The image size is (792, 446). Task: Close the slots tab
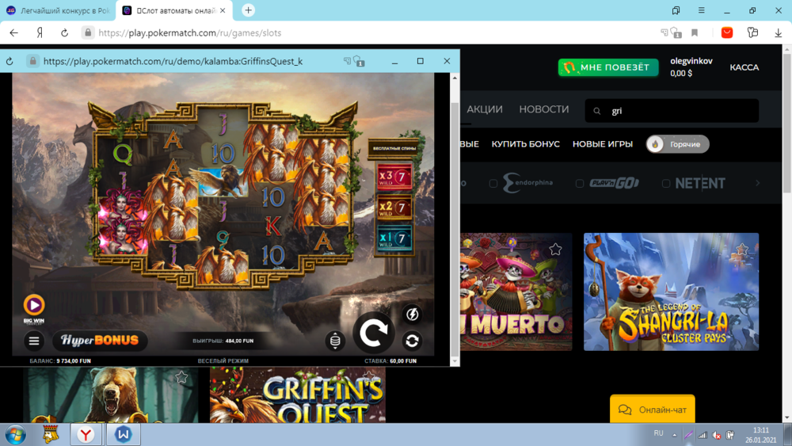(x=223, y=10)
